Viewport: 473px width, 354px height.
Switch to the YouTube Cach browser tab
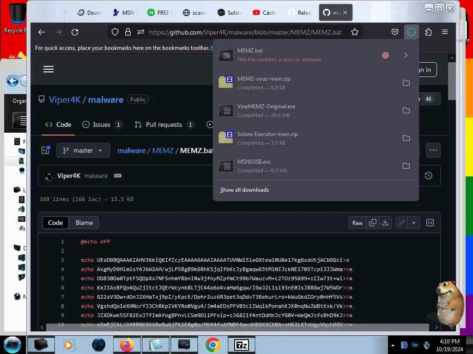[x=264, y=12]
